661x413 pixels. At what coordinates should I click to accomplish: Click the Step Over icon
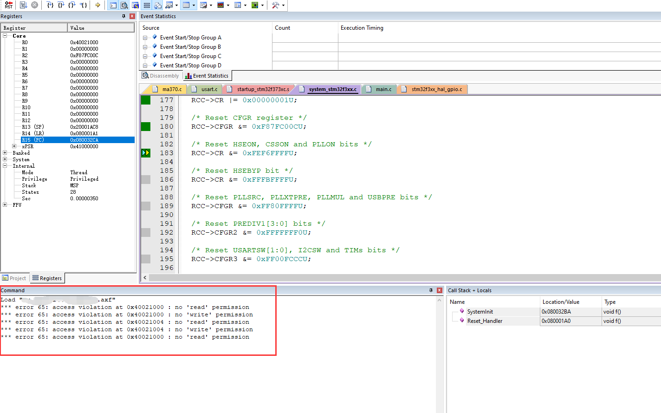(61, 5)
